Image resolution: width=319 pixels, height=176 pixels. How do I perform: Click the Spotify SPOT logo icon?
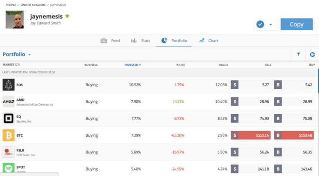click(9, 168)
